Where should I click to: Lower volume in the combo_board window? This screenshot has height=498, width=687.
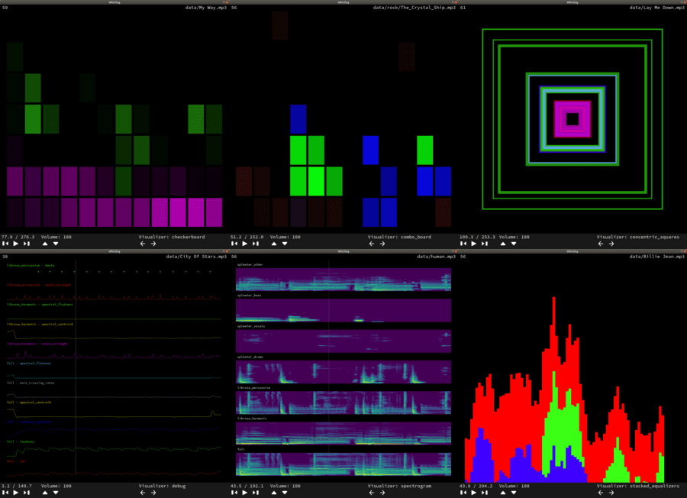[x=285, y=244]
